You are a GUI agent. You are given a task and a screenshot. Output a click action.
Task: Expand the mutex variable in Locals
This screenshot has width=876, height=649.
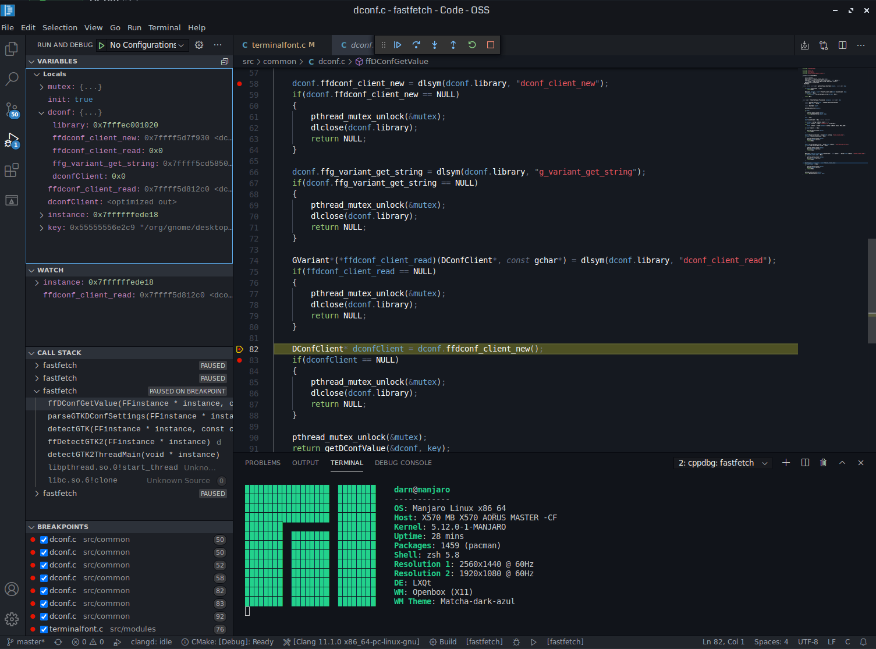coord(40,87)
